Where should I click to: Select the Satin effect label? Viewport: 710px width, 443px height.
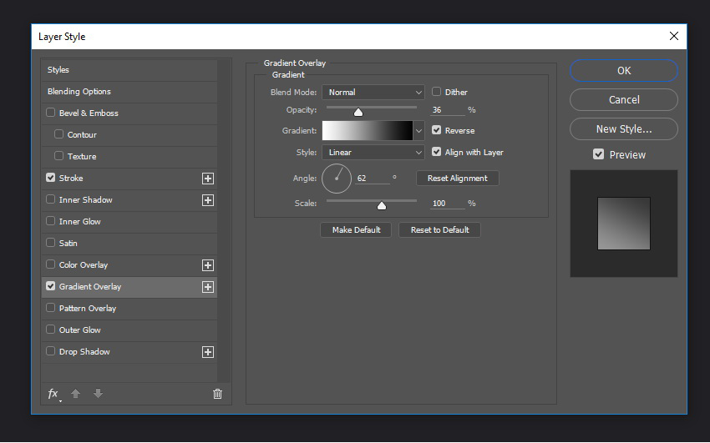[x=68, y=244]
